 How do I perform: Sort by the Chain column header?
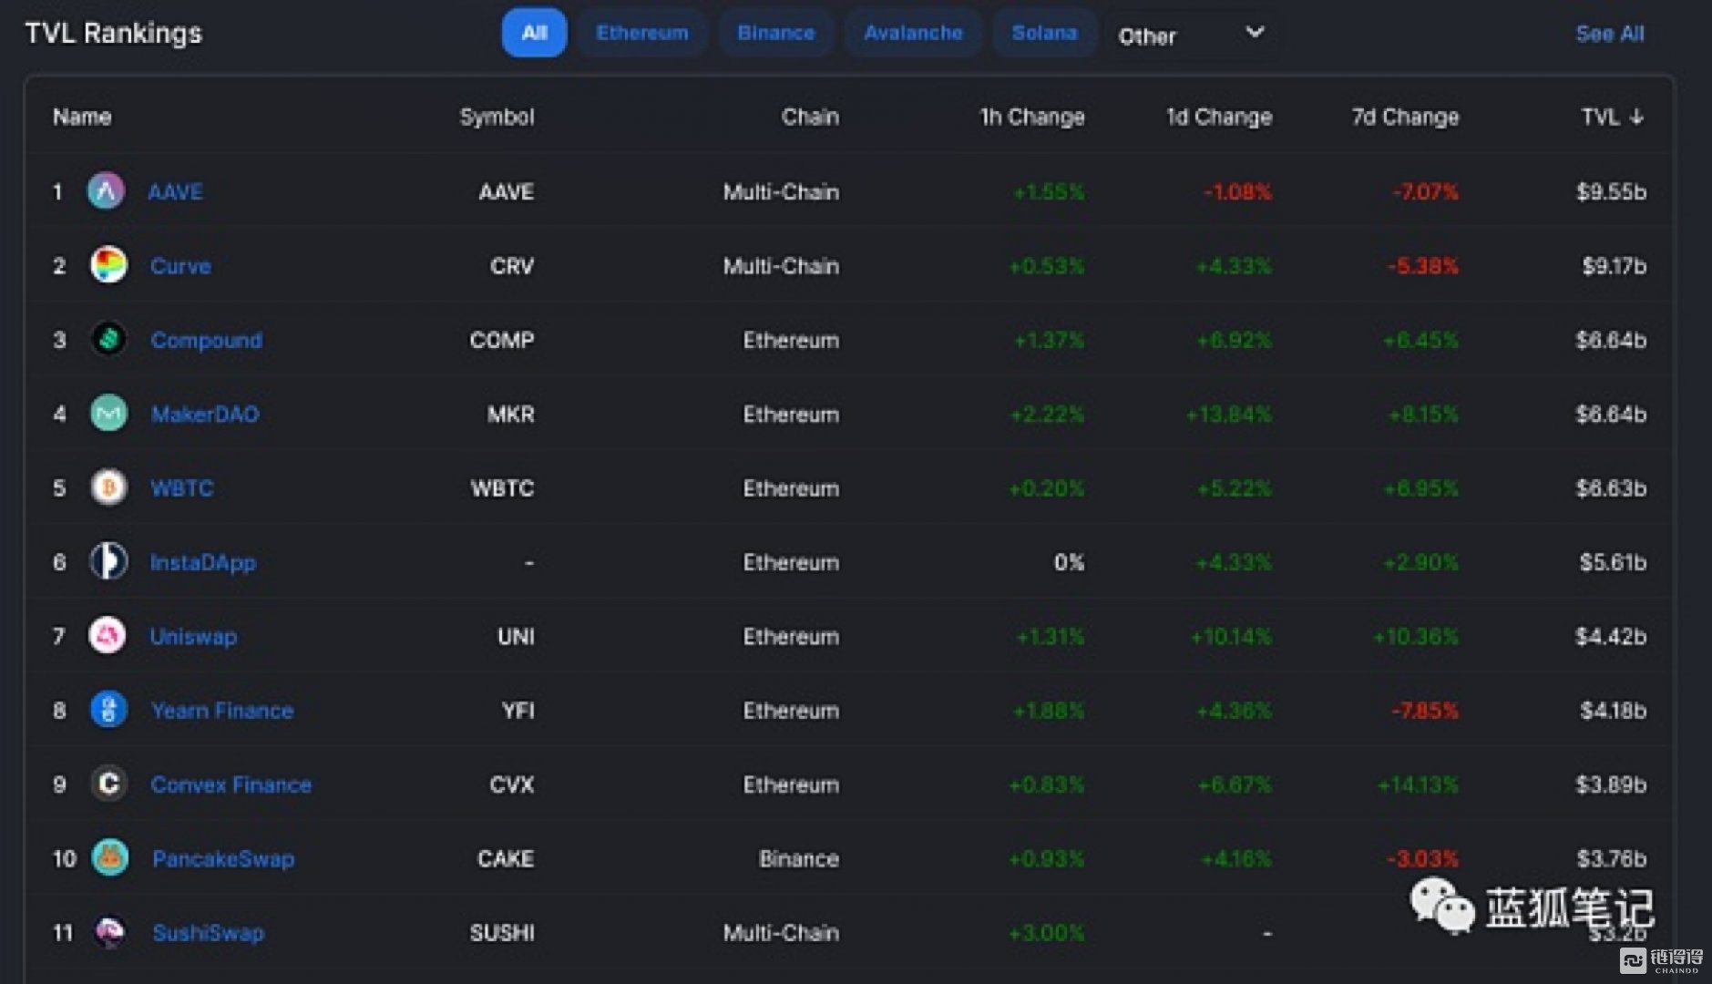tap(810, 117)
